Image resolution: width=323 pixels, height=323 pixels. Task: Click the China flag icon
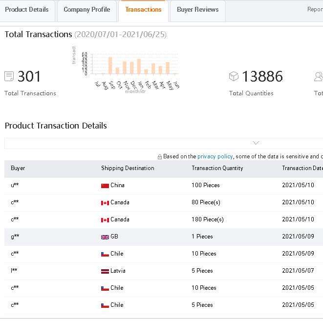(x=105, y=186)
